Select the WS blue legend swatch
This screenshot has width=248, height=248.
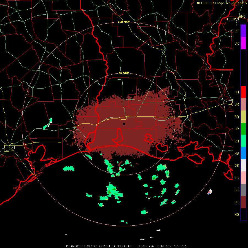(243, 153)
